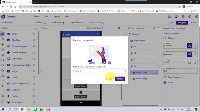Collapse the palette panel arrow
The image size is (200, 112).
point(41,71)
